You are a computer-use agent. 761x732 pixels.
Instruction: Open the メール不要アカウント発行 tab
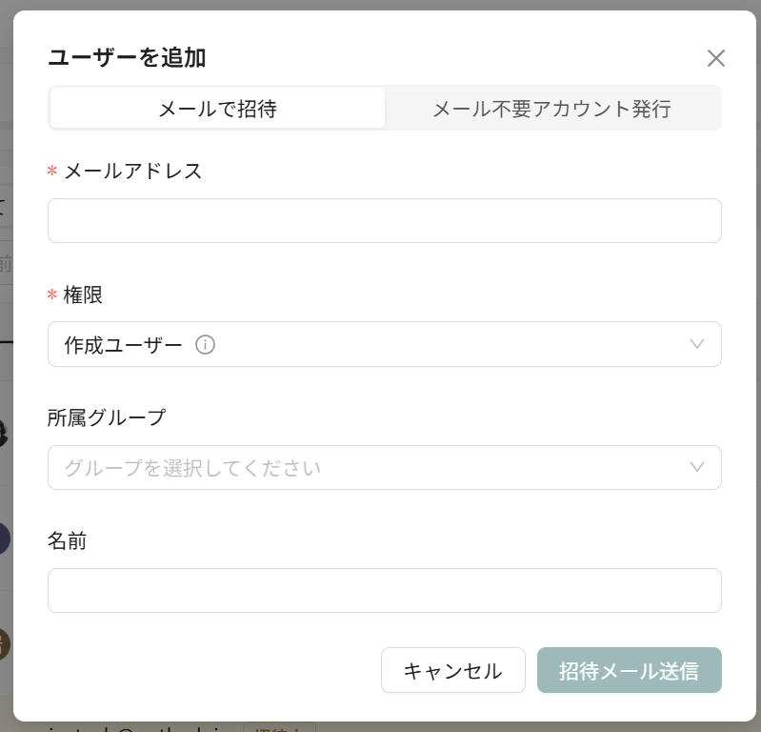(x=551, y=108)
